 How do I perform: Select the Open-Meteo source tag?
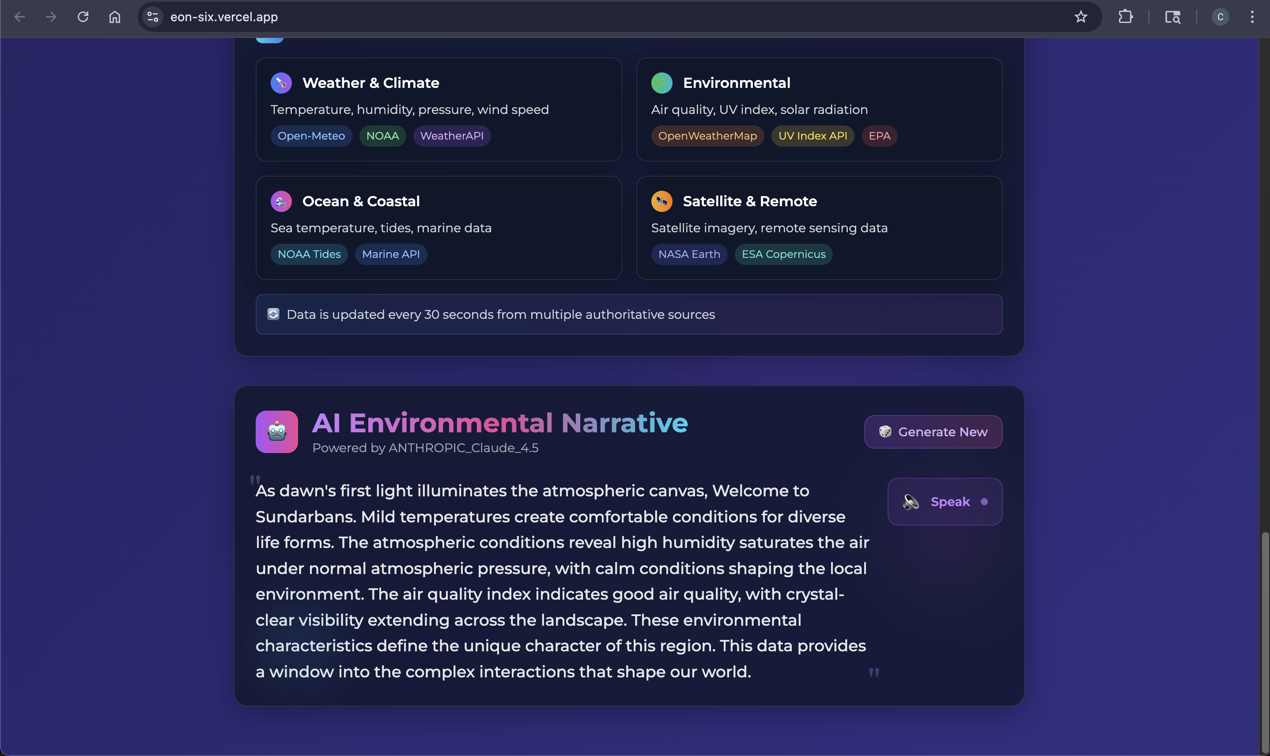311,136
